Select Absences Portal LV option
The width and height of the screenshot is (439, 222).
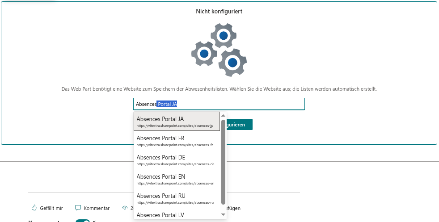(177, 214)
